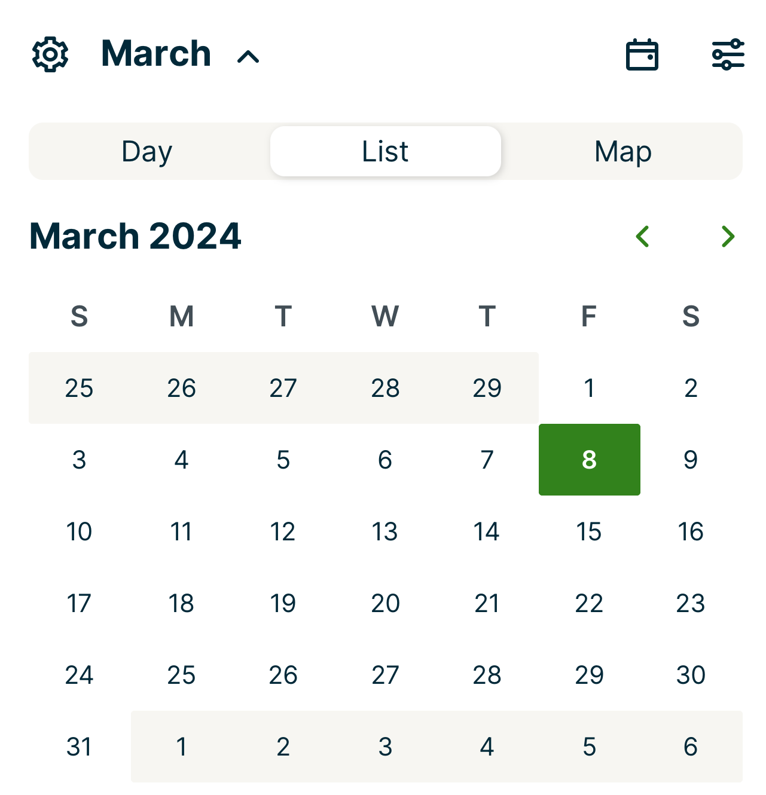The image size is (766, 795).
Task: Select March 31 on the calendar
Action: point(80,747)
